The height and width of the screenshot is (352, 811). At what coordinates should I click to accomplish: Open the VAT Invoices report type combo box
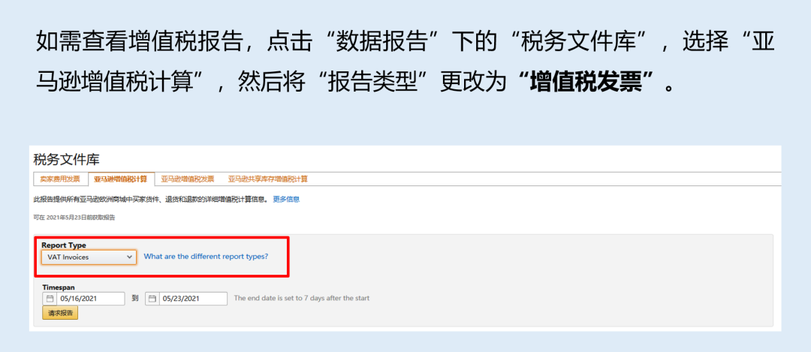(x=89, y=257)
